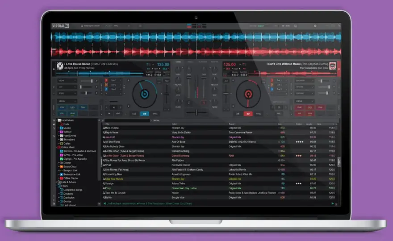
Task: Open the Beatport Link source icon
Action: point(62,170)
